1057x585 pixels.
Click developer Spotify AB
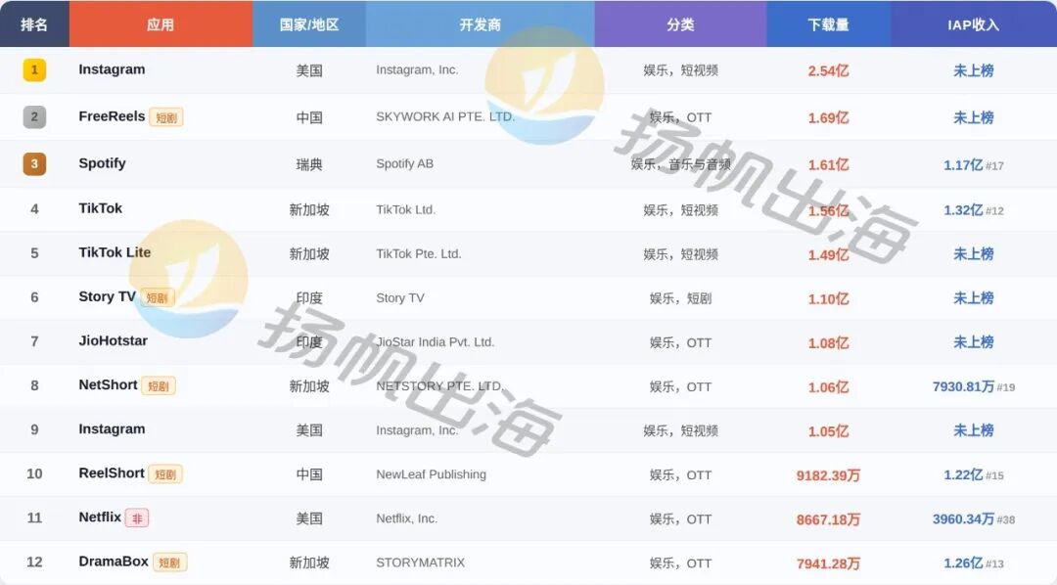pyautogui.click(x=404, y=163)
